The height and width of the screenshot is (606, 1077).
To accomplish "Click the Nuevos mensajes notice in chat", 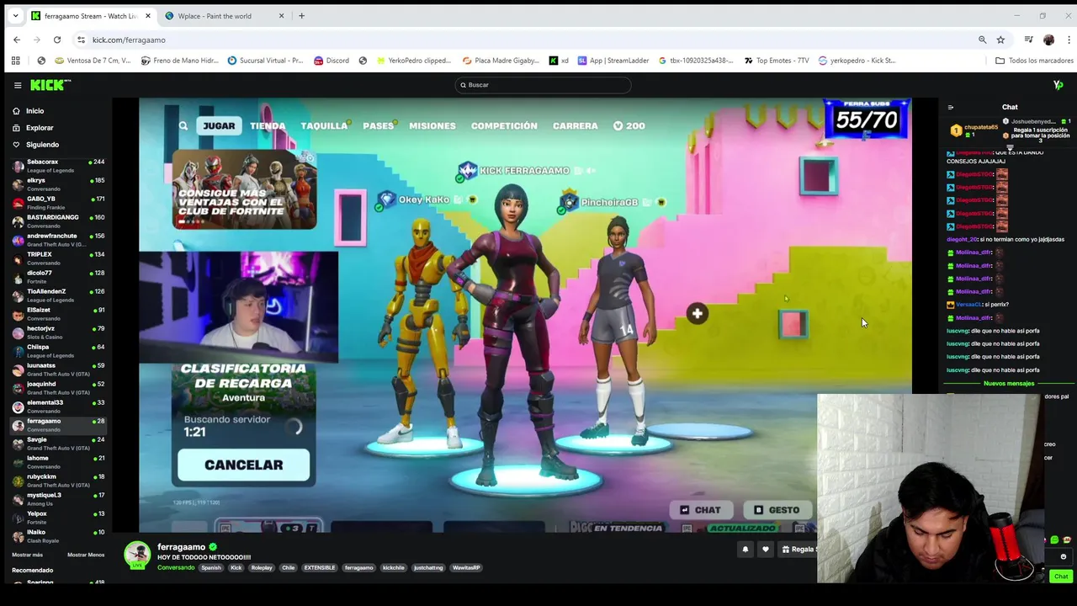I will [1009, 384].
